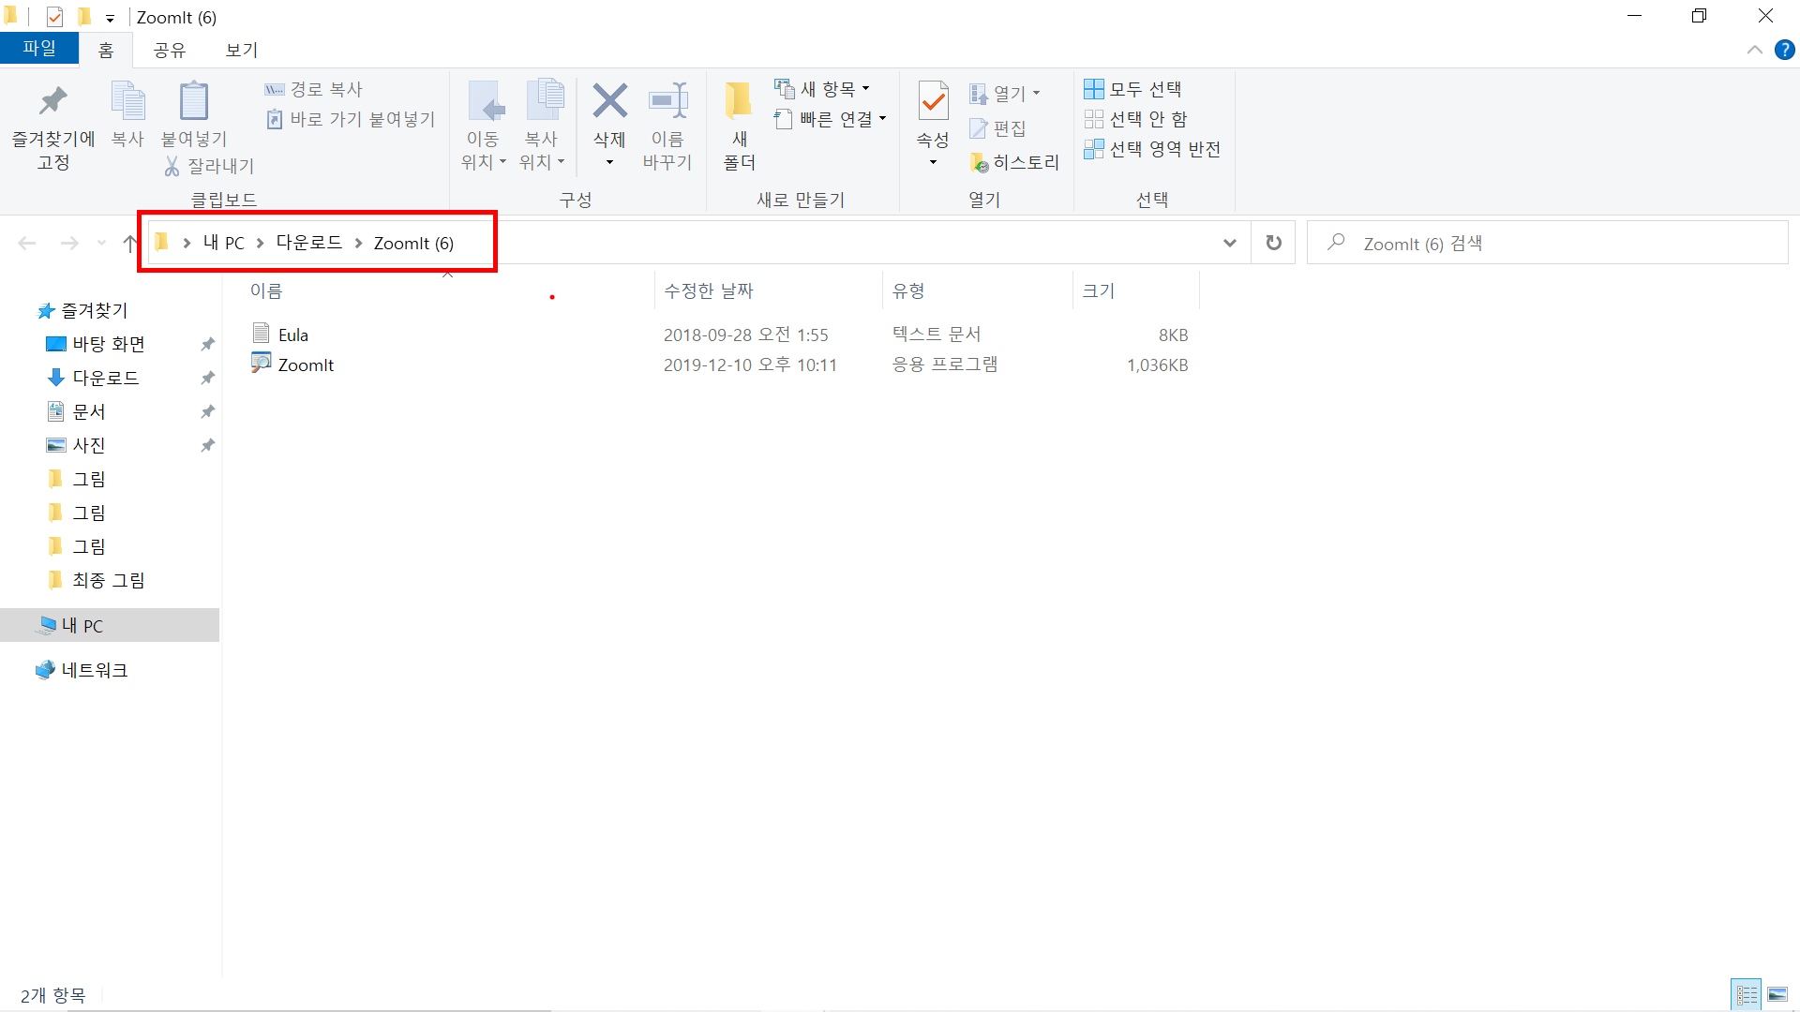
Task: Click quick access new folder icon
Action: 84,17
